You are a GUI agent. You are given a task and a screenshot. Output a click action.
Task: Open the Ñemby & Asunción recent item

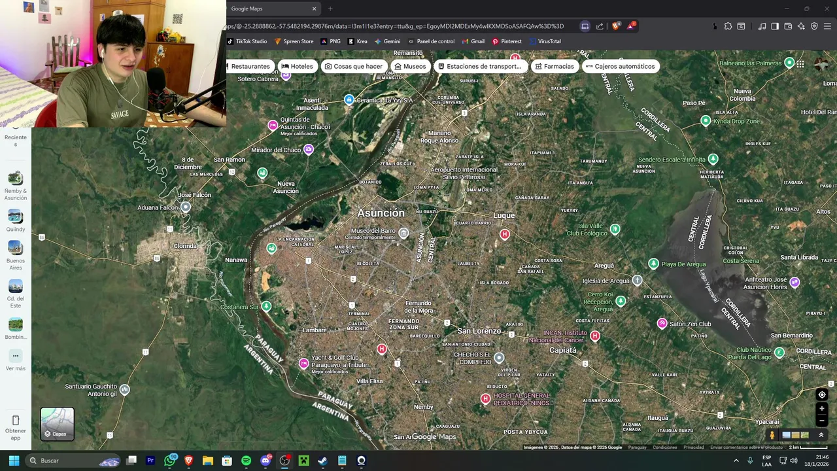(16, 186)
